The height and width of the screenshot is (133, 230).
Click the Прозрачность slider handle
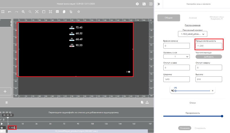coord(222,116)
